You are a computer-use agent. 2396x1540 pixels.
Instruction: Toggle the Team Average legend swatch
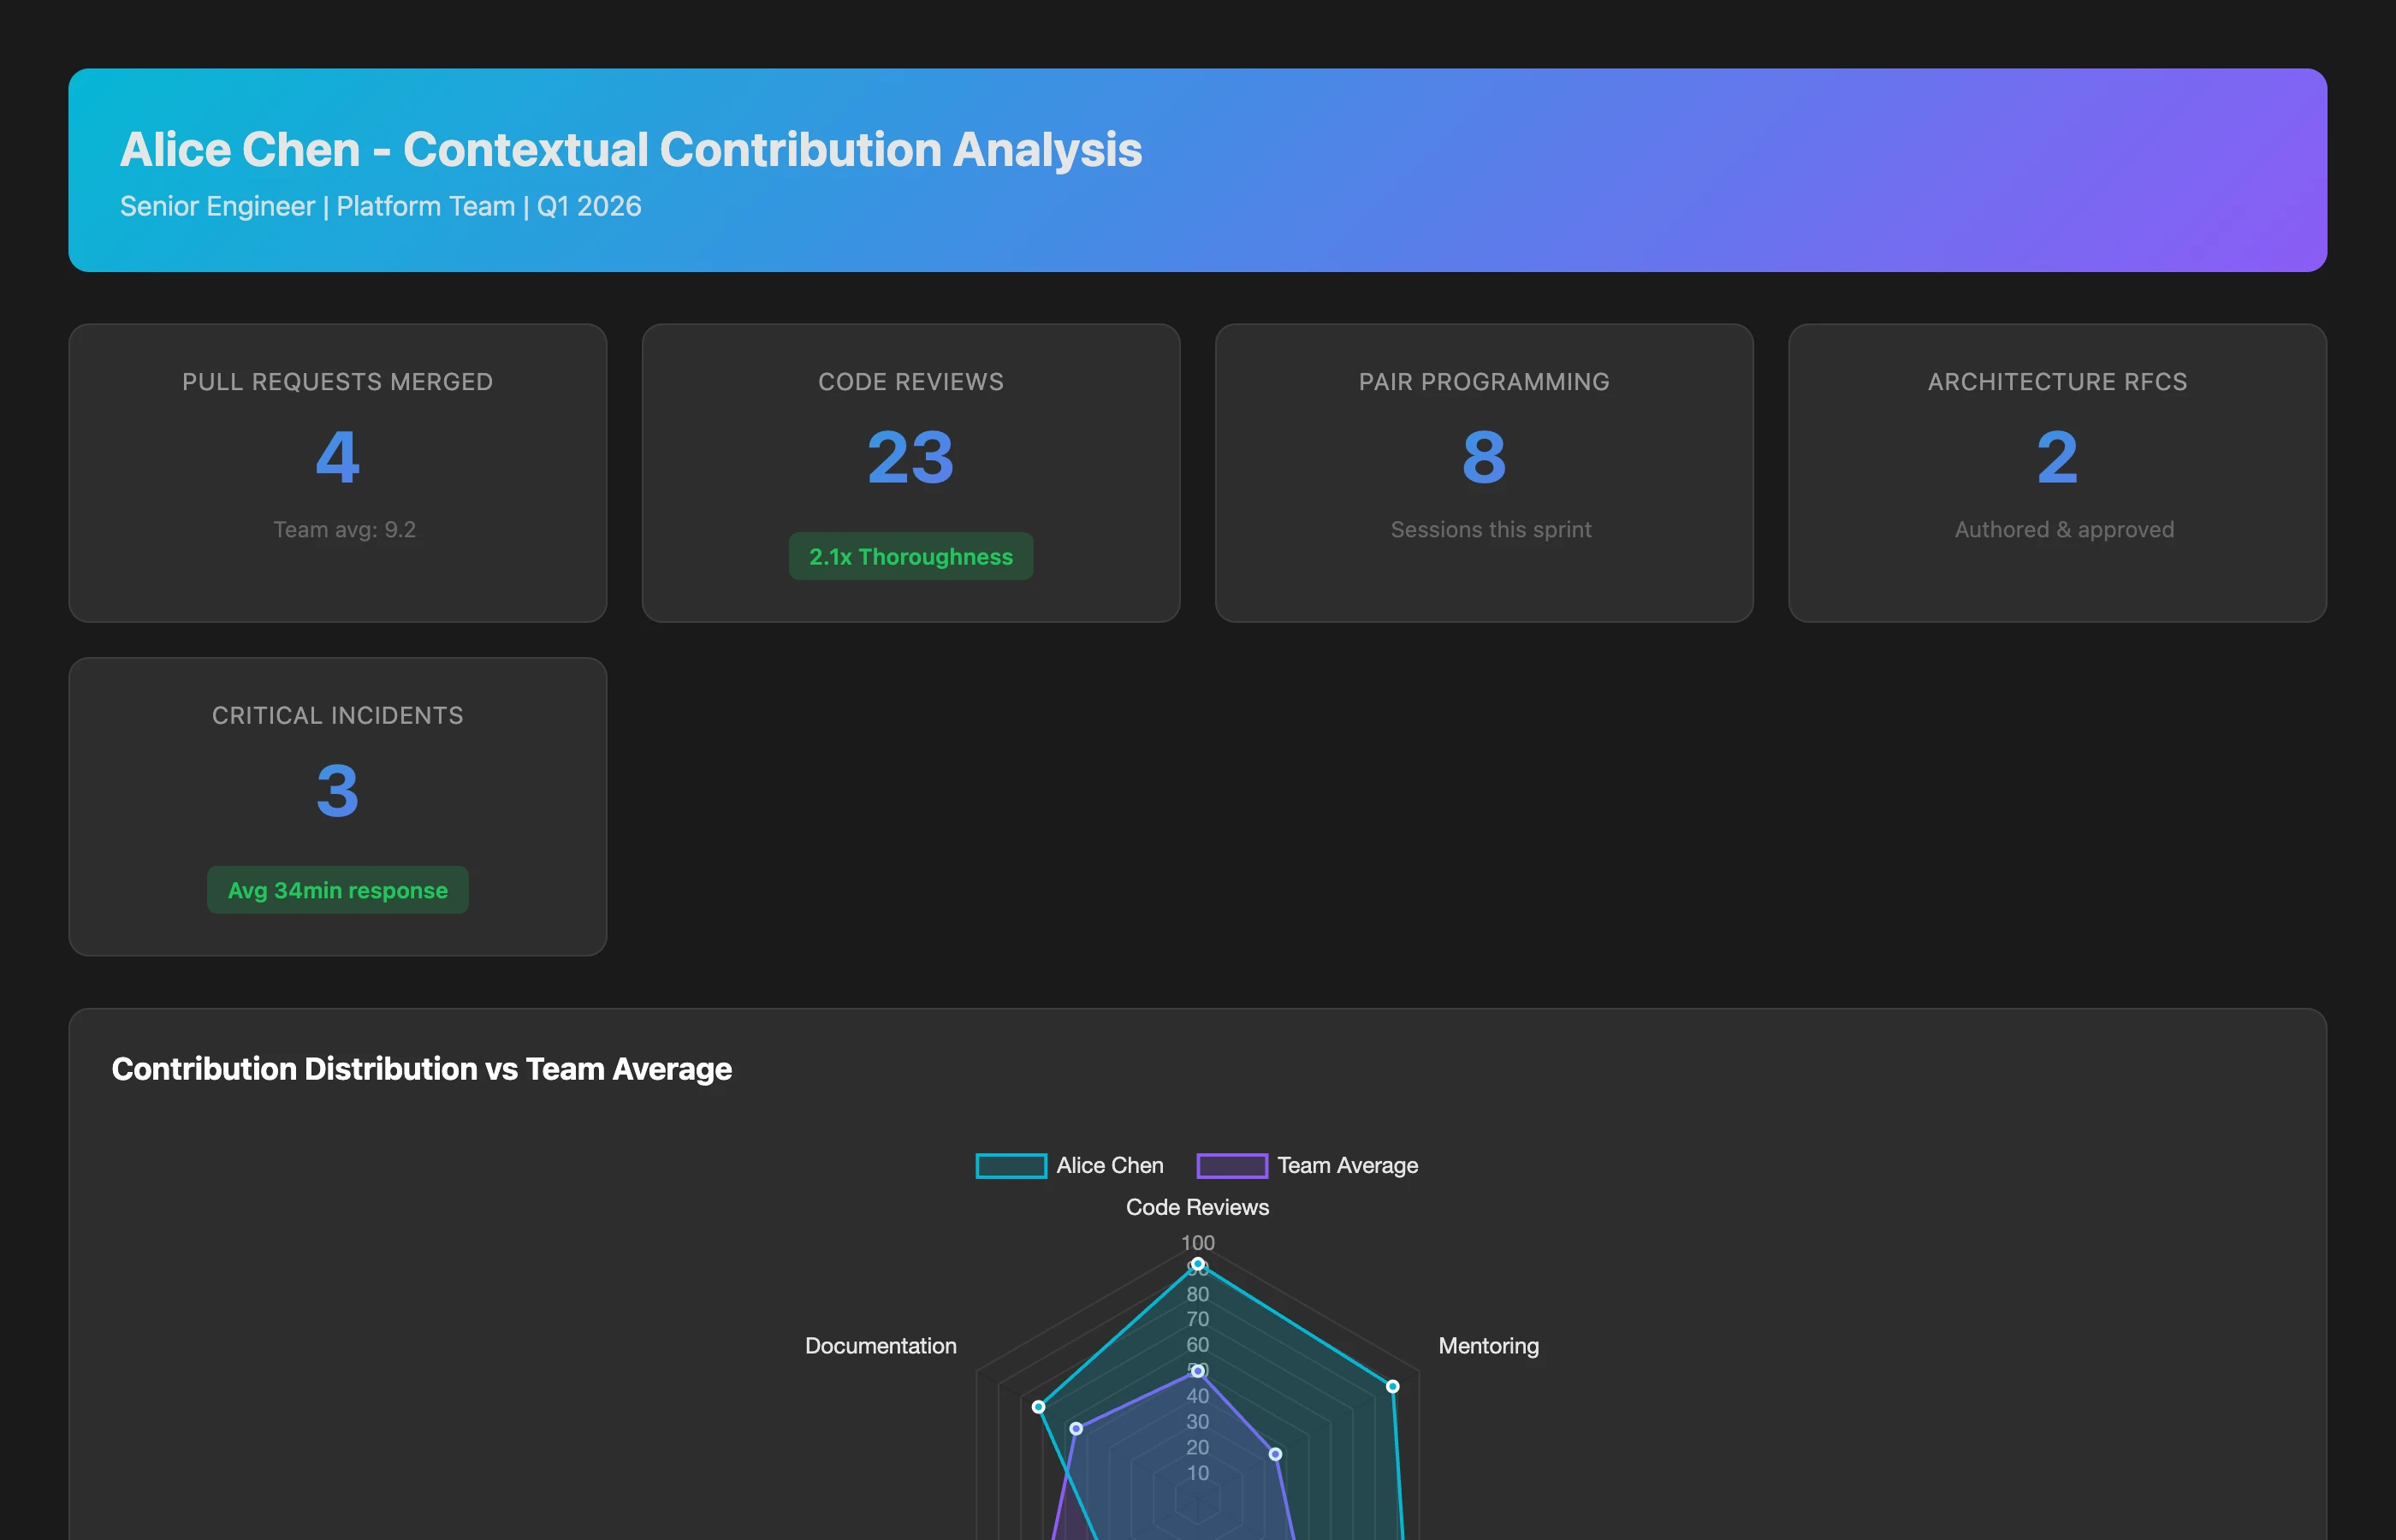(1232, 1166)
